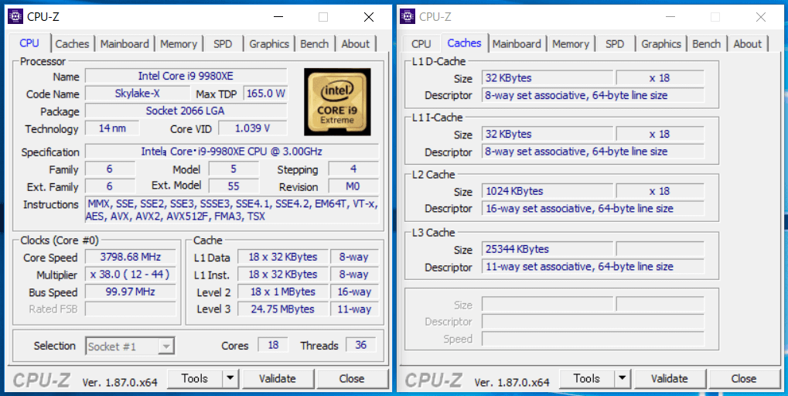Open Memory tab in the right window
The image size is (788, 396).
(x=571, y=44)
